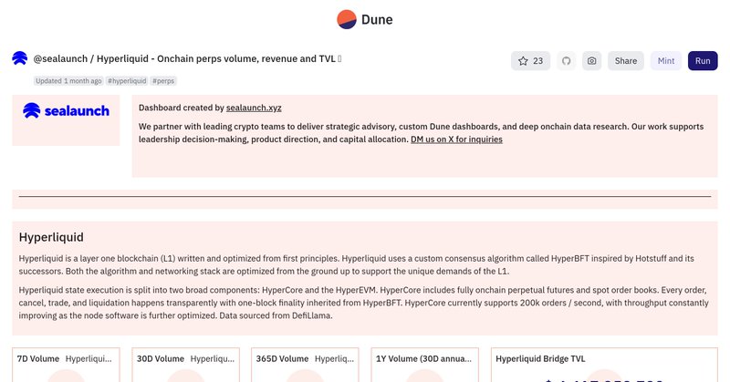Open the DM us on X for inquiries link
This screenshot has height=382, width=730.
(x=456, y=139)
